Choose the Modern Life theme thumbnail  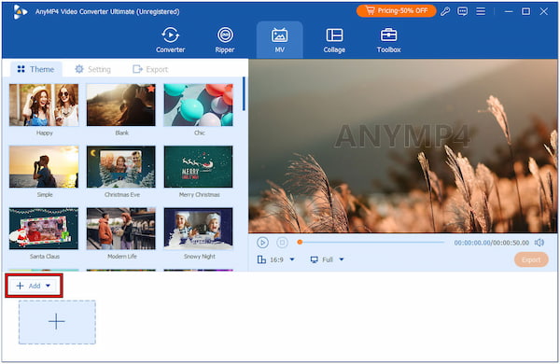121,229
